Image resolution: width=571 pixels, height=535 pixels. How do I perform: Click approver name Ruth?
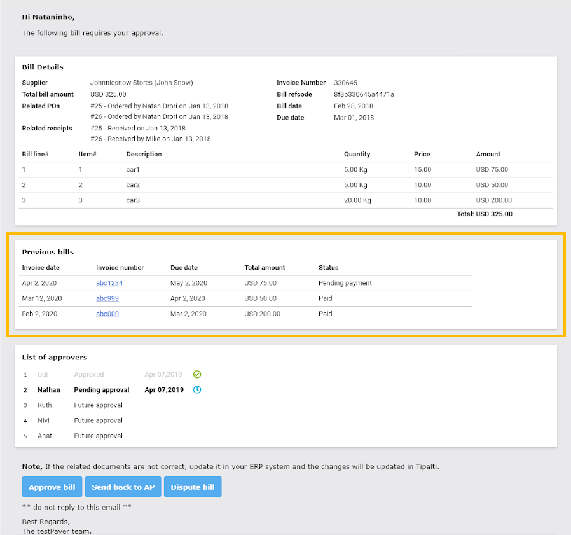(x=45, y=405)
